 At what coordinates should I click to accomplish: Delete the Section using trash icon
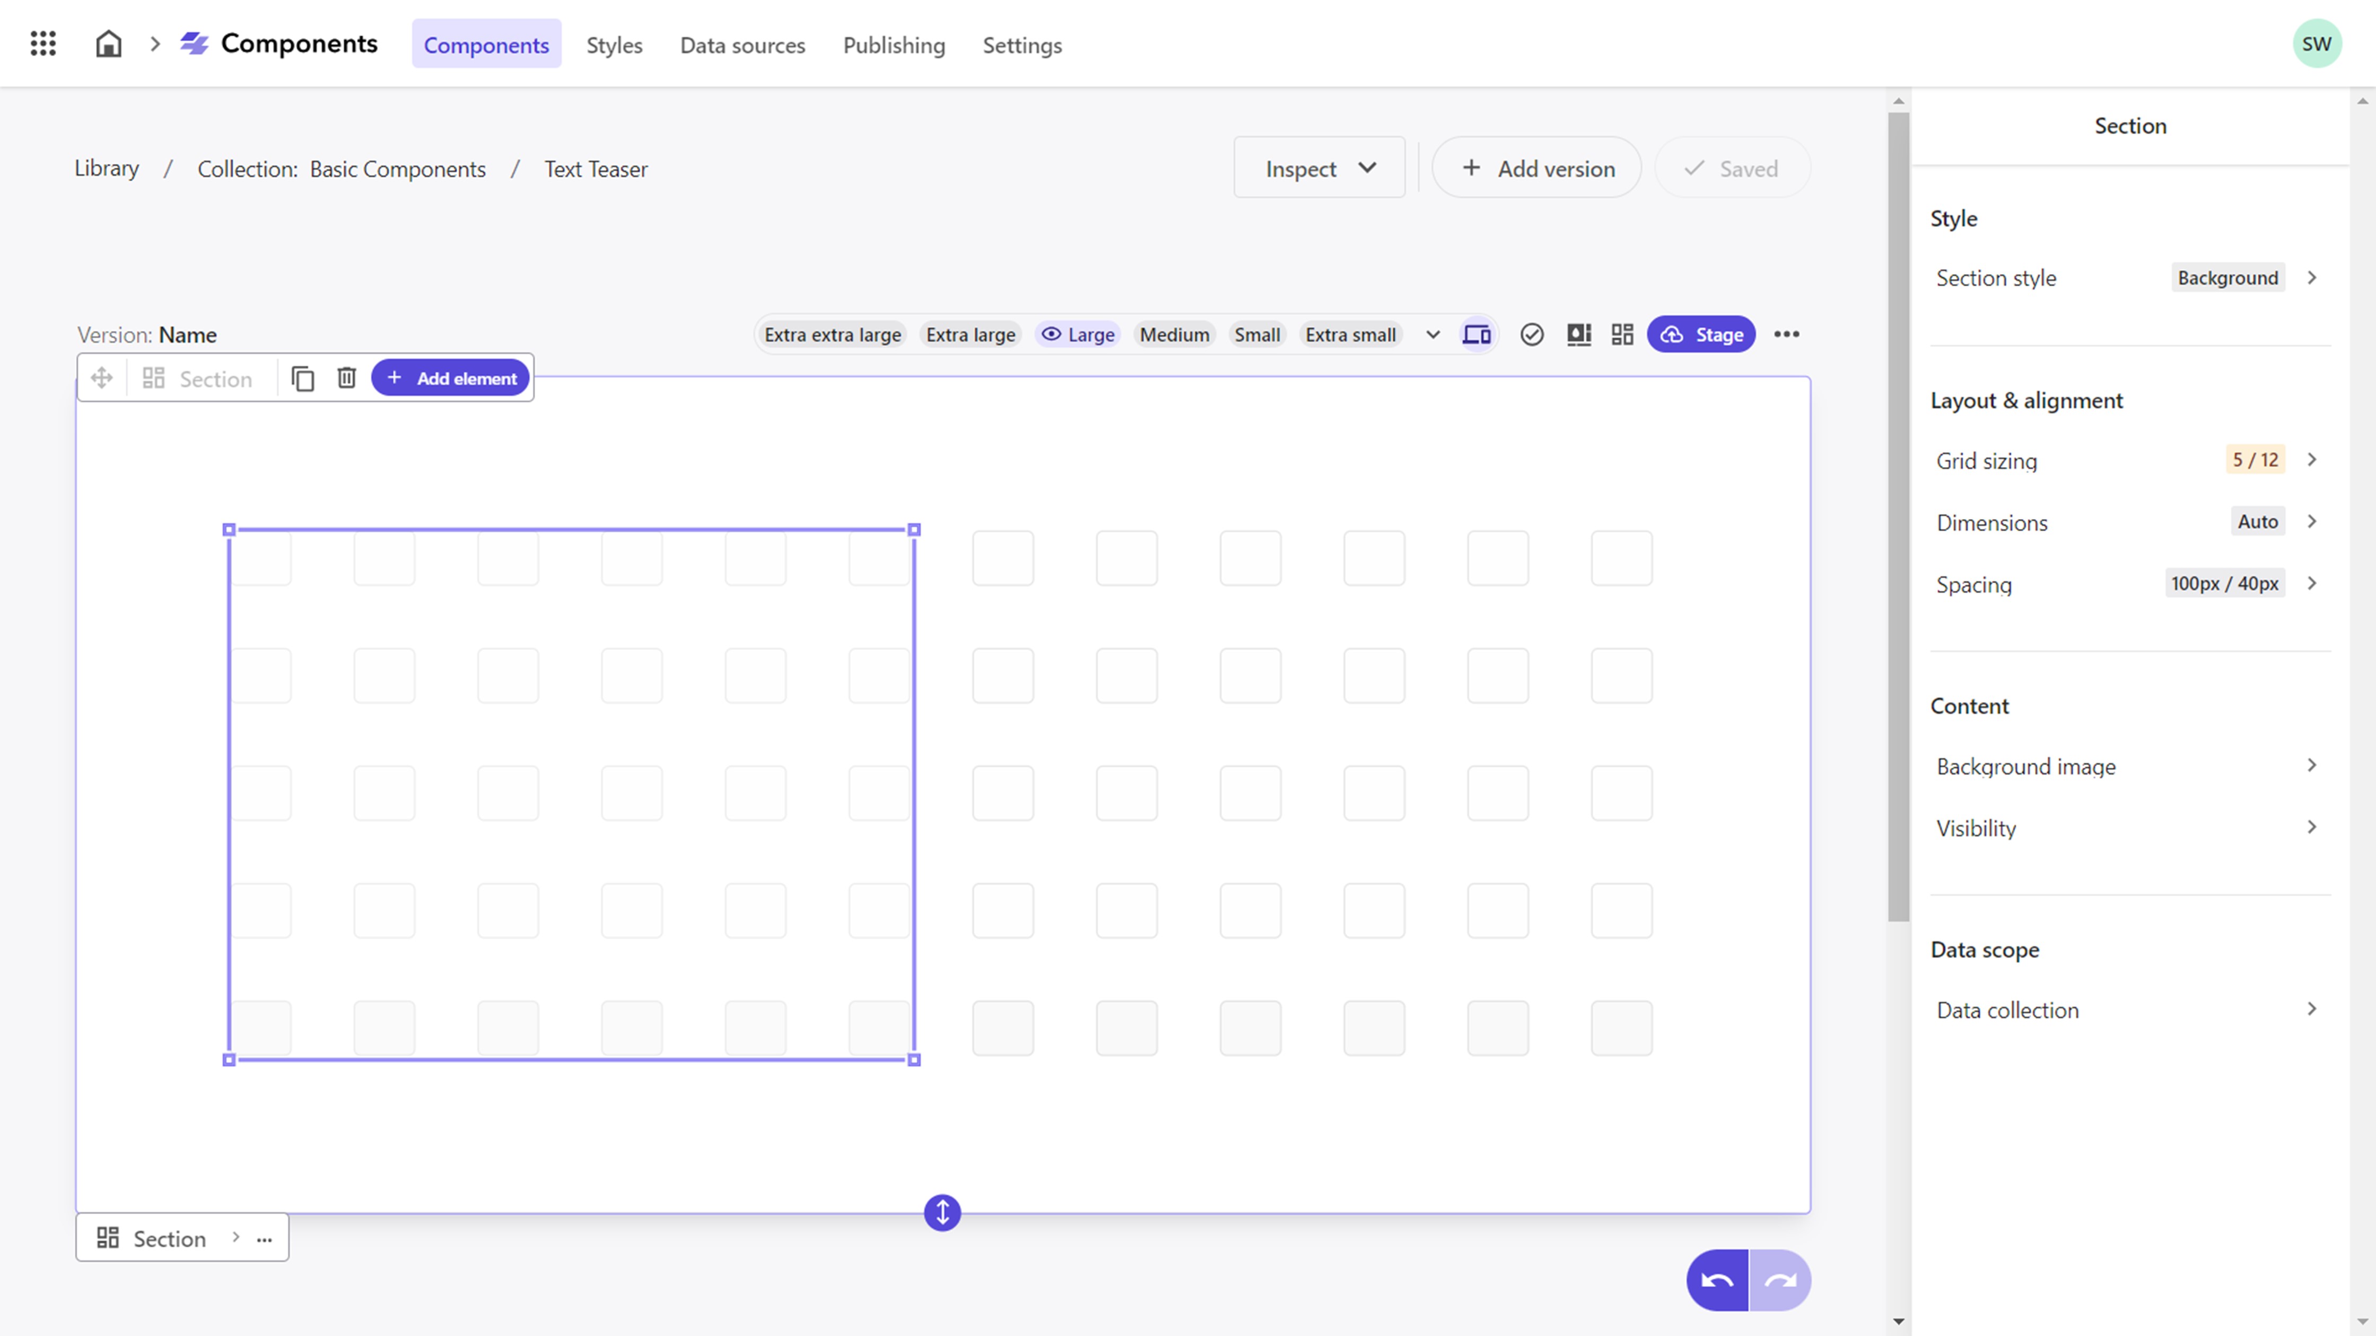(346, 377)
